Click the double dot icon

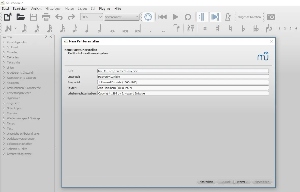coord(163,31)
